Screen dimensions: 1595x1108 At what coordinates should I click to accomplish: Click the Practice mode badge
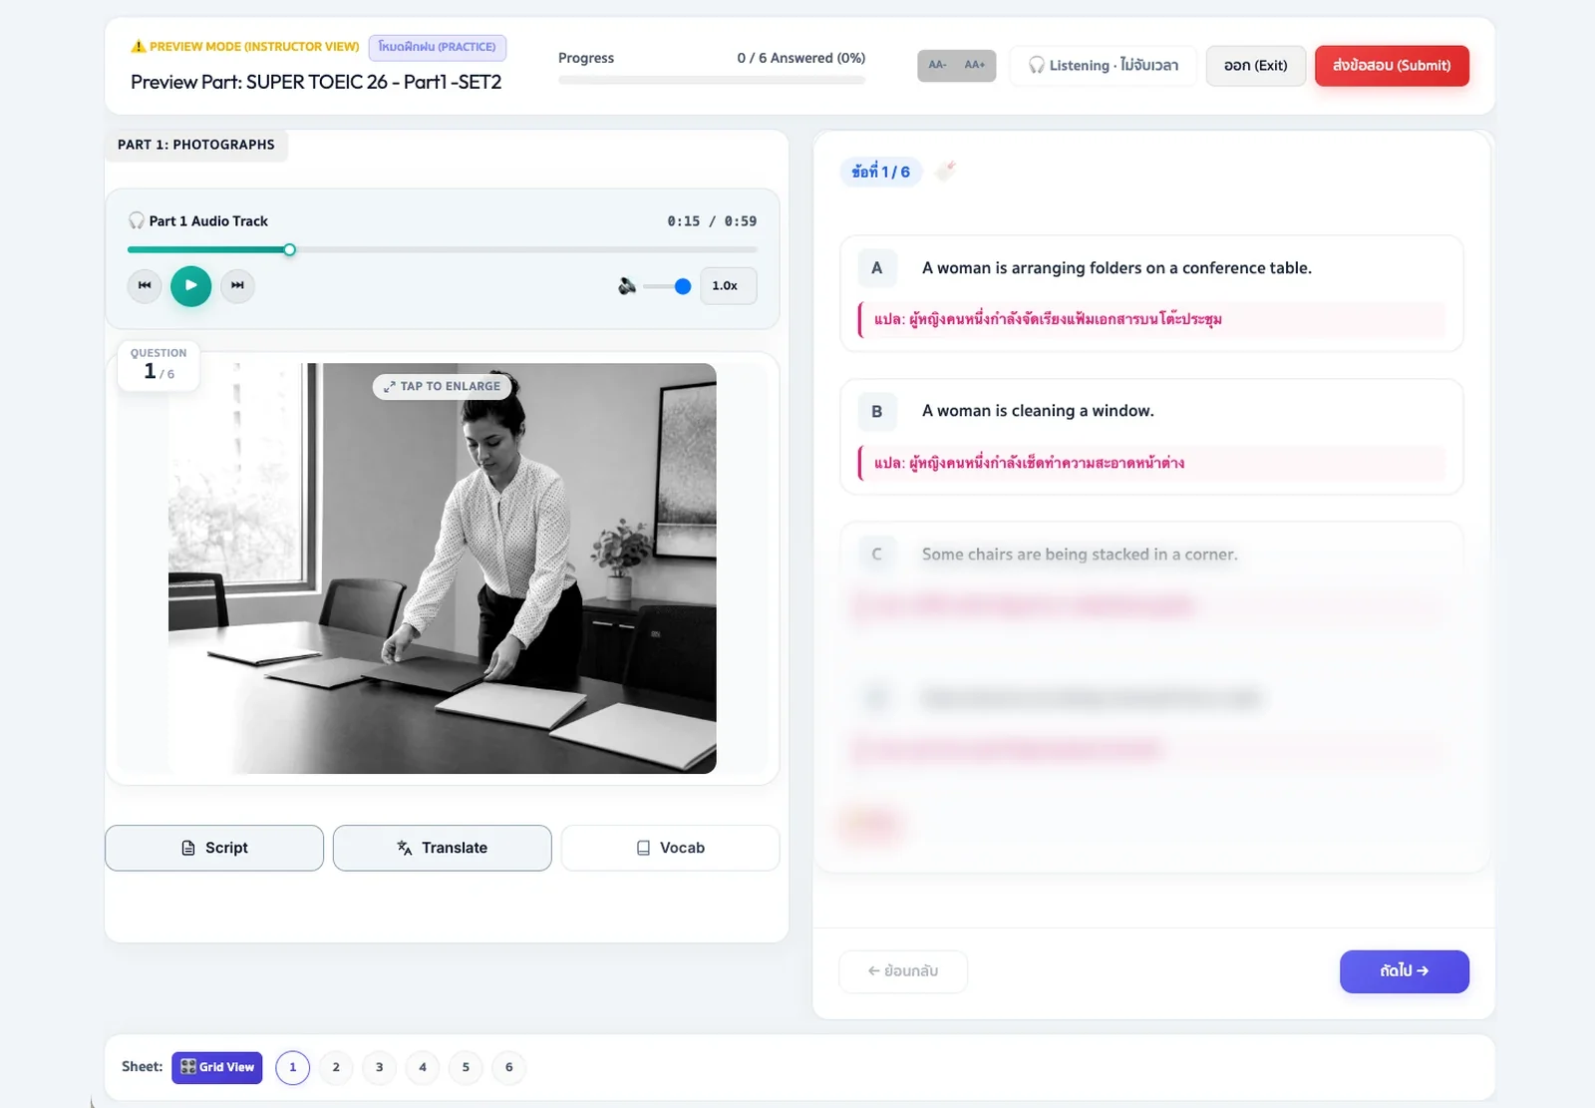click(x=438, y=47)
